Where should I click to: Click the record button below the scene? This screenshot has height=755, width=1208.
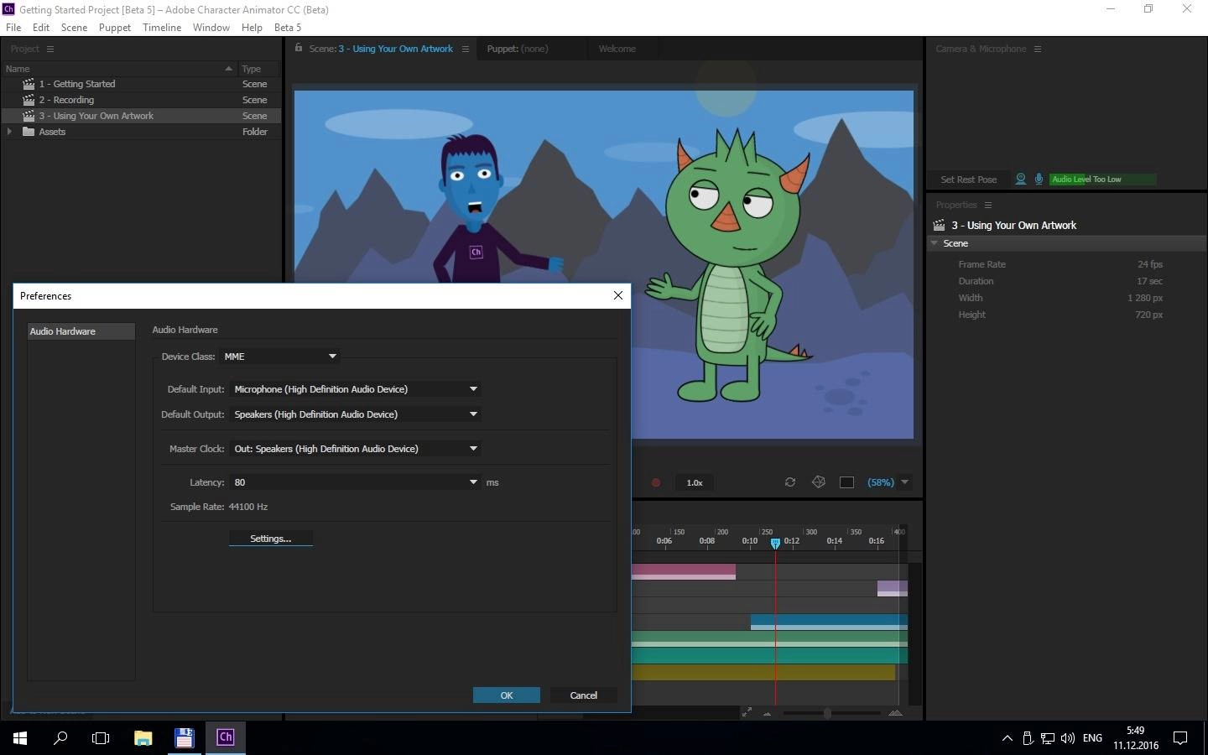[x=656, y=482]
